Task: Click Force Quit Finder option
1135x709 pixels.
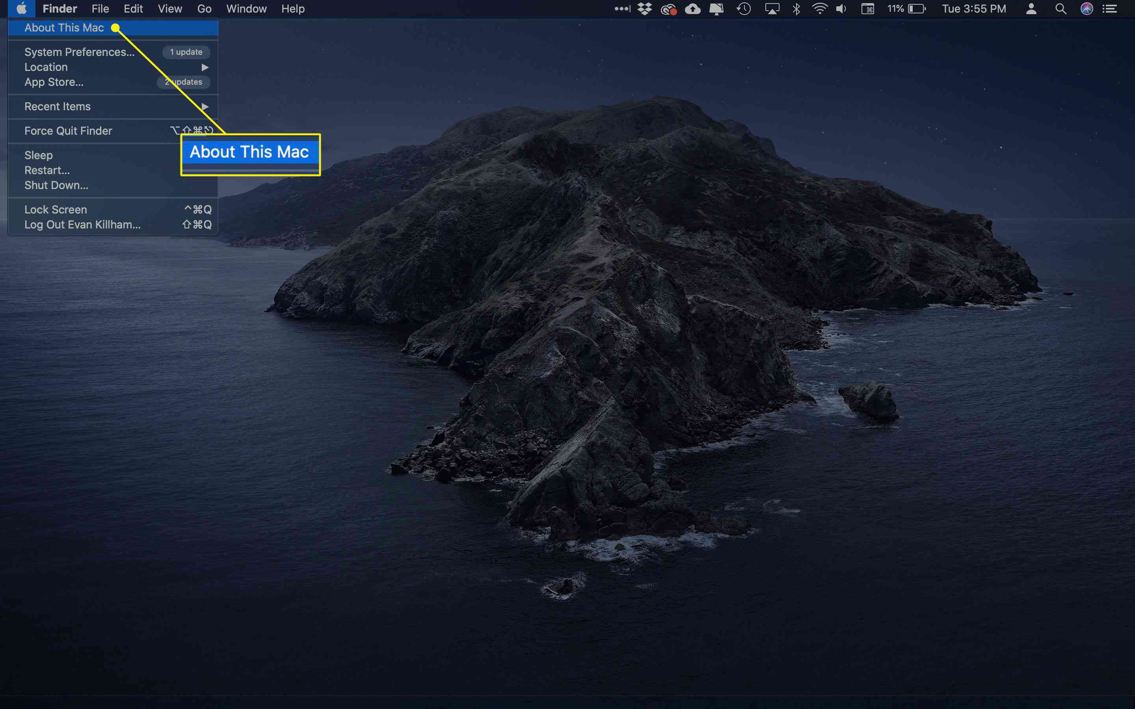Action: point(69,131)
